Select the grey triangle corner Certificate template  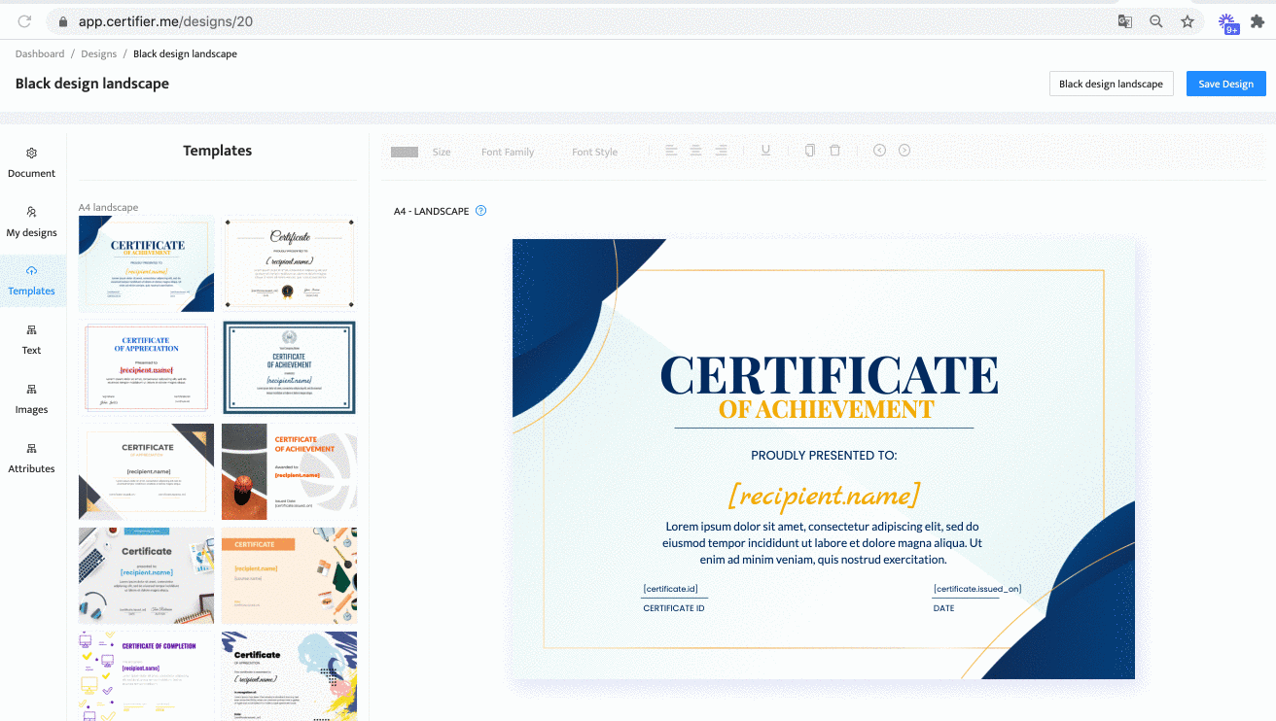coord(147,472)
